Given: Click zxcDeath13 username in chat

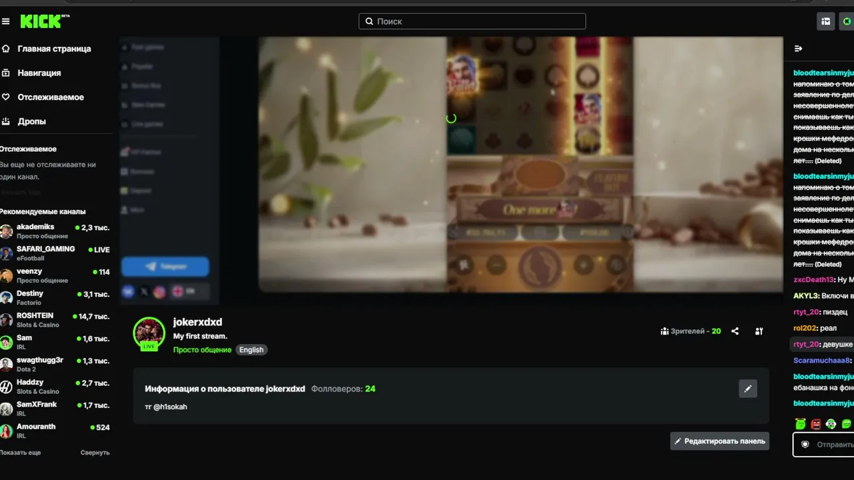Looking at the screenshot, I should tap(814, 280).
